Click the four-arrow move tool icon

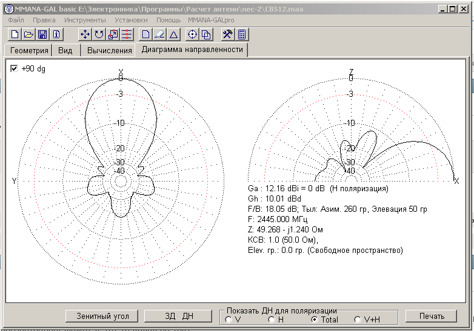[85, 34]
